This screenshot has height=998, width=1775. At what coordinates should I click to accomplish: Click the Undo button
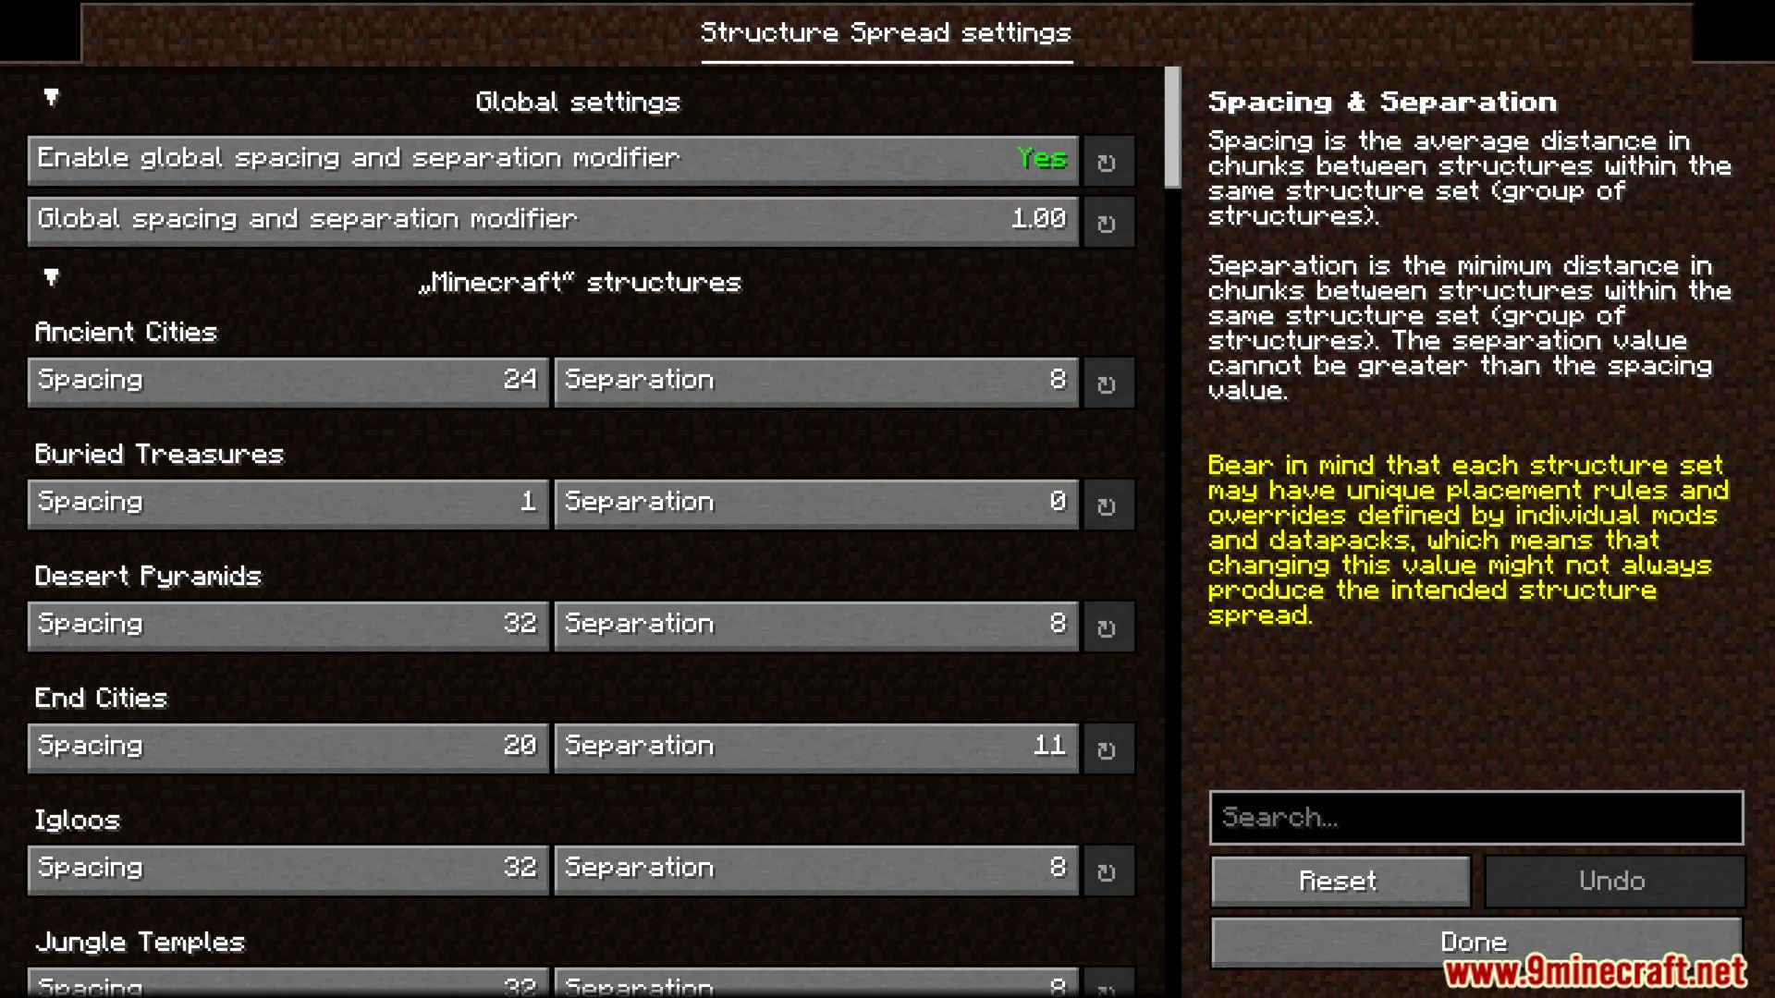coord(1613,880)
